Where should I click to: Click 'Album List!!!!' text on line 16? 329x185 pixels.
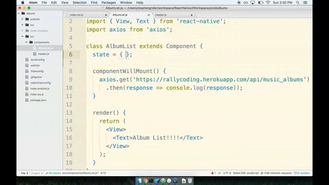(x=156, y=138)
